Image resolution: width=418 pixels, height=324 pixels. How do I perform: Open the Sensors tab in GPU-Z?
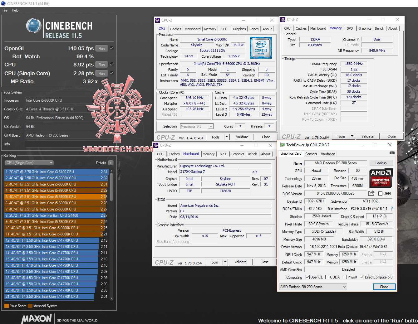(x=311, y=154)
